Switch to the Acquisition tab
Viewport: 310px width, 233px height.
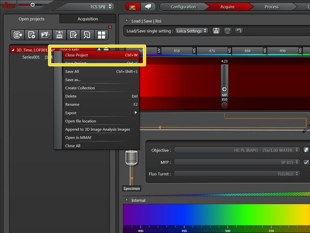point(87,19)
